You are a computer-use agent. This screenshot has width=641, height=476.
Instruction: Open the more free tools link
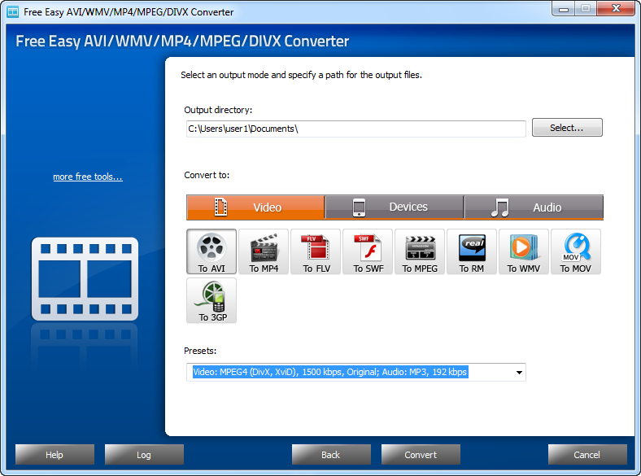[88, 177]
